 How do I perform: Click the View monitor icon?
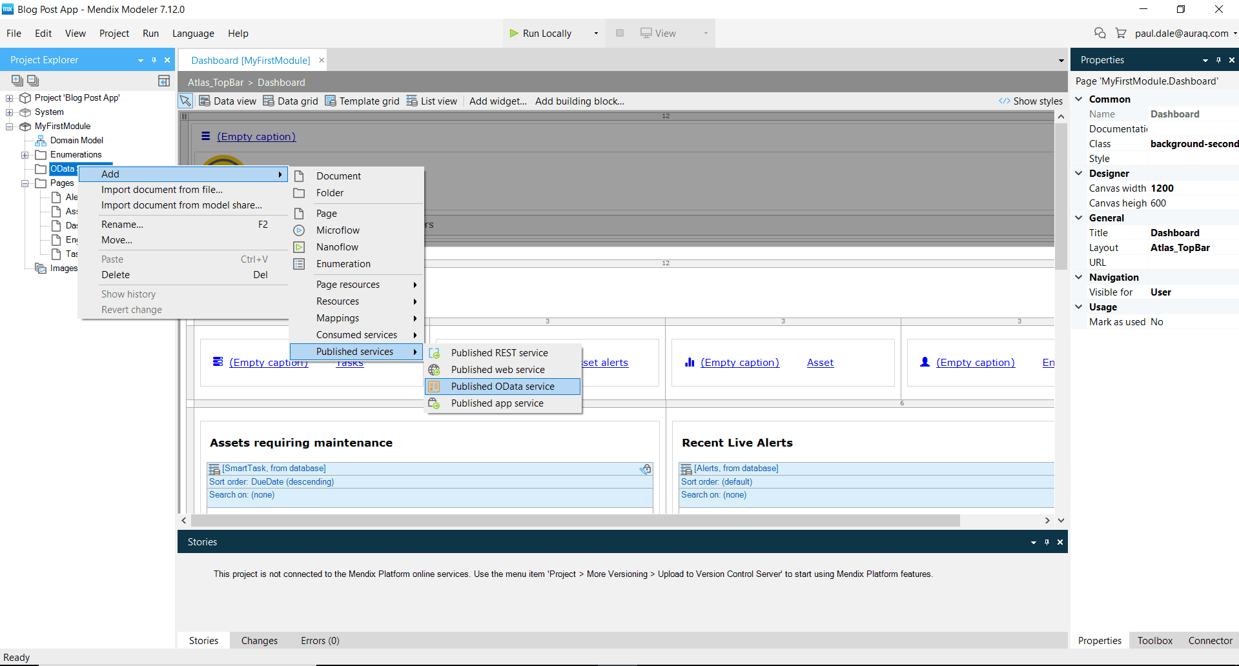pos(646,33)
